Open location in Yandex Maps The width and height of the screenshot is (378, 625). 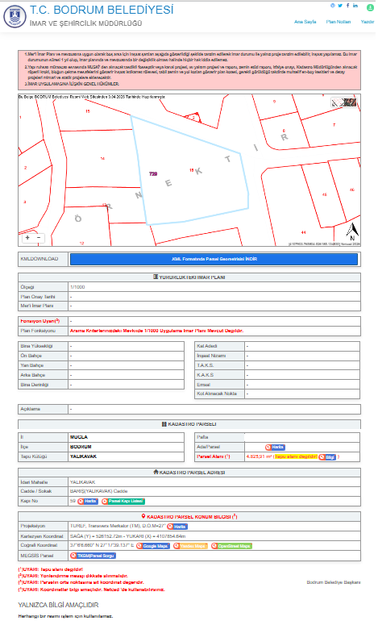click(190, 546)
